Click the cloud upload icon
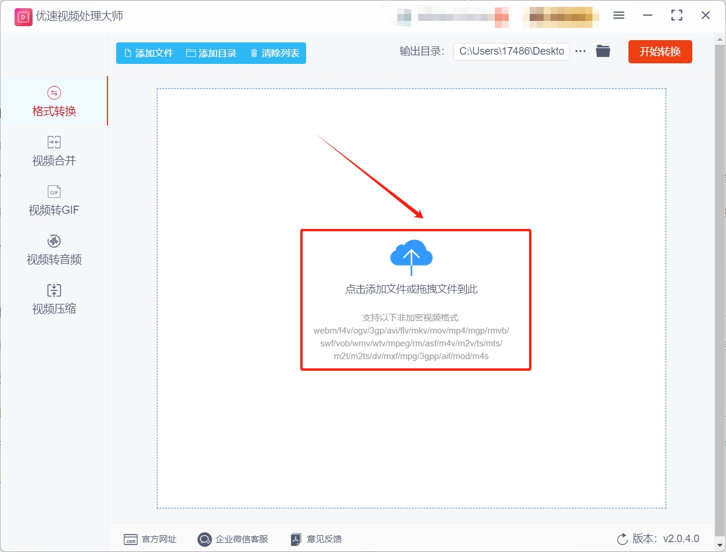Screen dimensions: 726x552 click(411, 256)
